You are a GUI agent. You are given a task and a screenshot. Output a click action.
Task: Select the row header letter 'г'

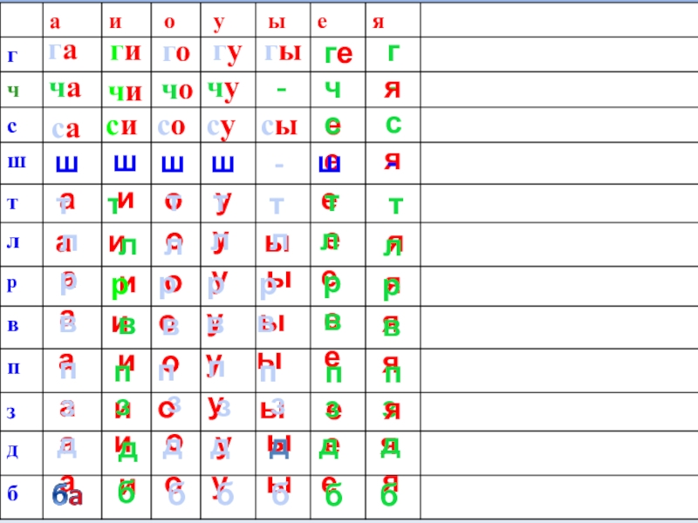12,56
